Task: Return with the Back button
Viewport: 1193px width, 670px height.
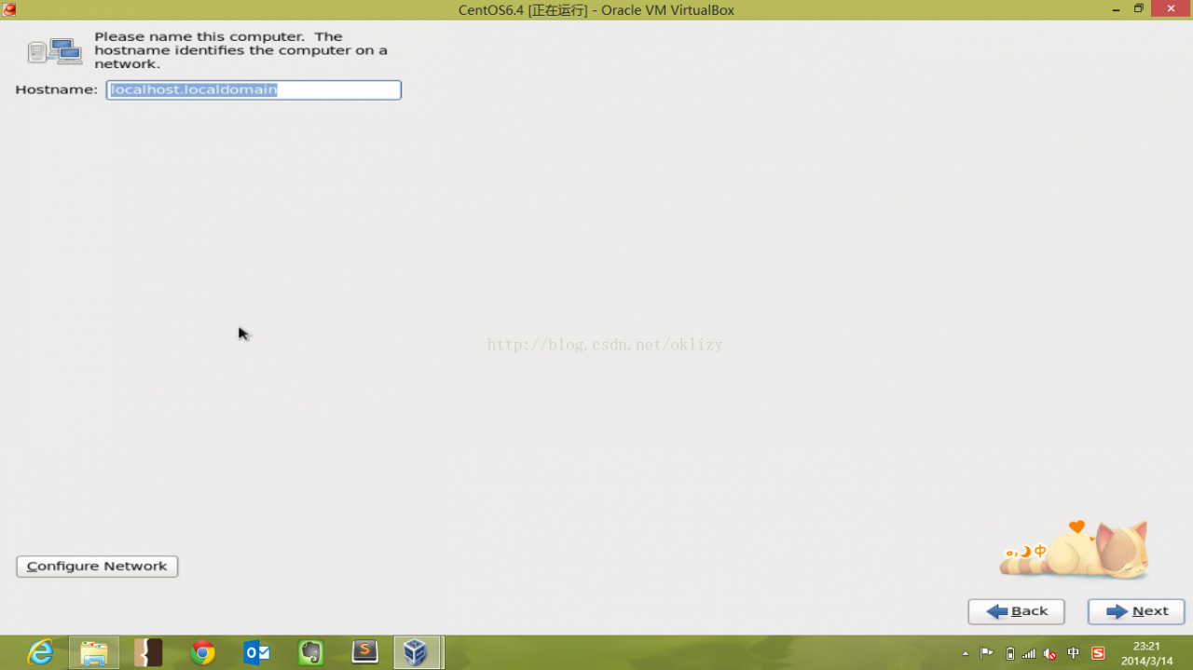Action: tap(1016, 611)
